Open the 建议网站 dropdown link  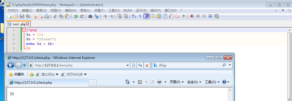pyautogui.click(x=47, y=74)
